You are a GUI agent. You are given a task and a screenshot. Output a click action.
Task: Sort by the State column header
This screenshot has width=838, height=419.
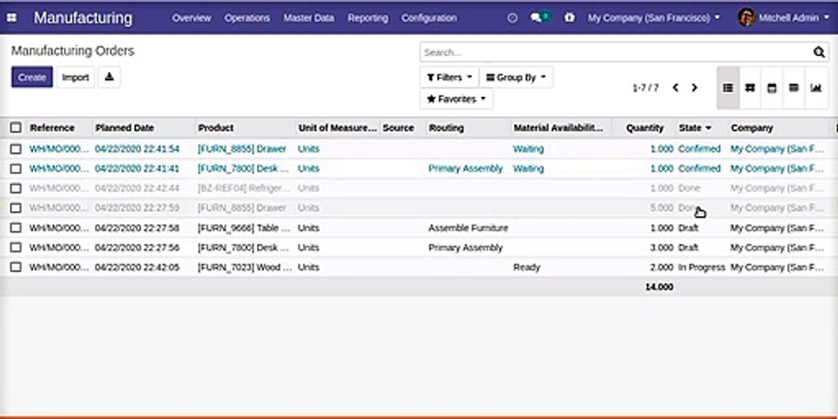click(x=695, y=127)
